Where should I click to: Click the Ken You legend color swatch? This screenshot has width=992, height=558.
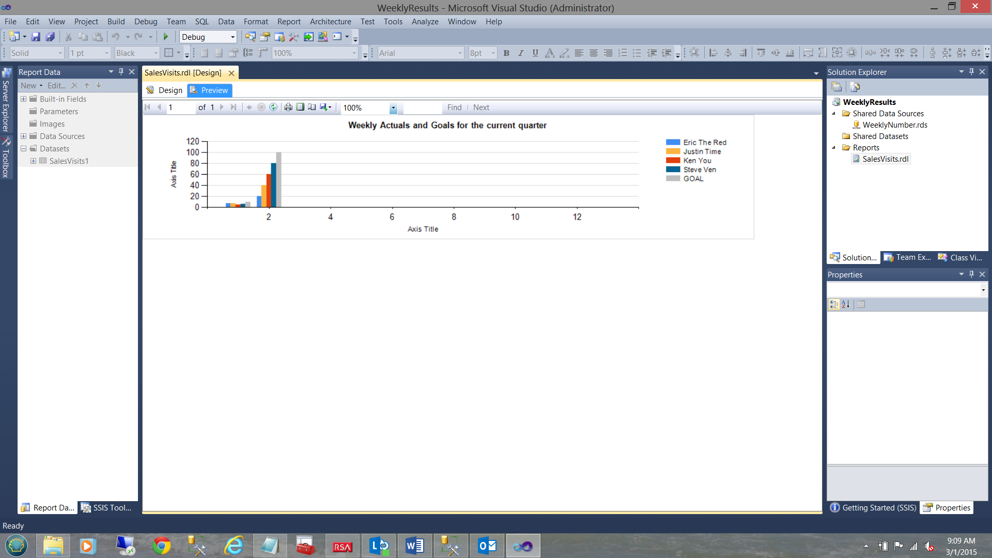coord(673,160)
